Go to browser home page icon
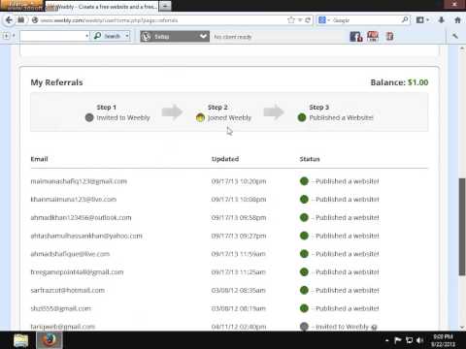Screen dimensions: 466x349 point(457,20)
